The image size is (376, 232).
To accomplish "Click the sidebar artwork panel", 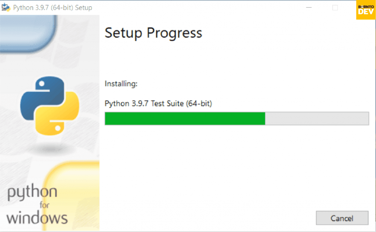I will 50,154.
